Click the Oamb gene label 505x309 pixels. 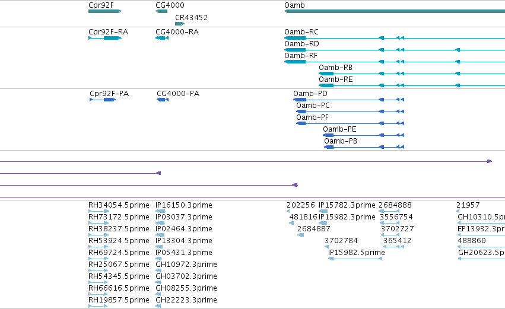[294, 5]
